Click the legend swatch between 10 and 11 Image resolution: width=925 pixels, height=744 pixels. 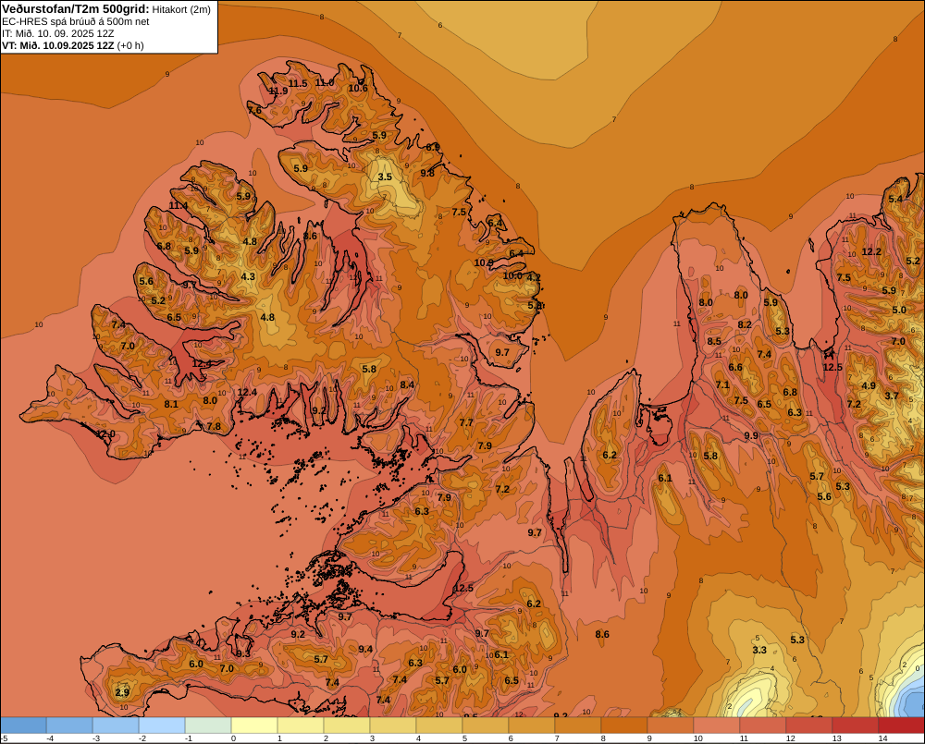click(717, 726)
